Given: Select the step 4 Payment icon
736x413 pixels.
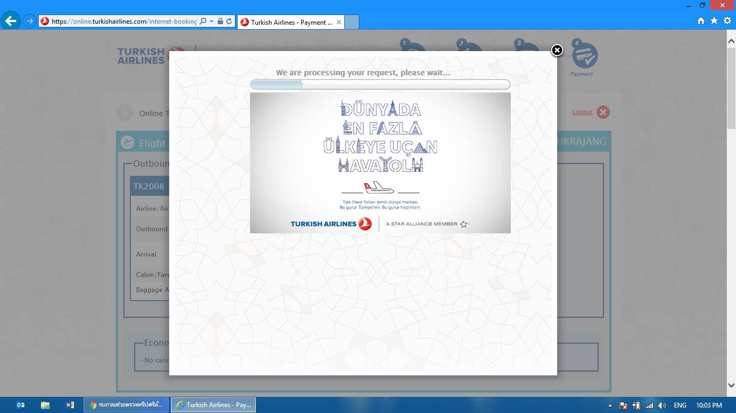Looking at the screenshot, I should (x=584, y=55).
